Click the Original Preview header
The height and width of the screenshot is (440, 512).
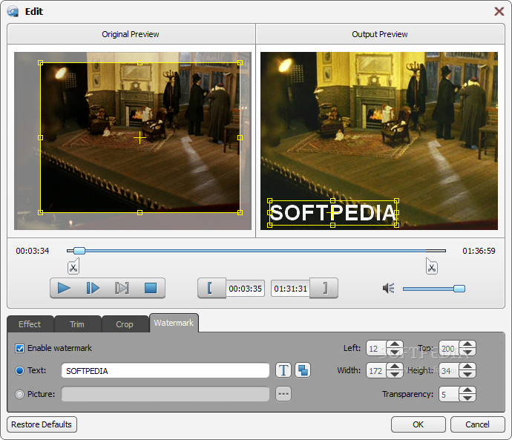point(131,34)
